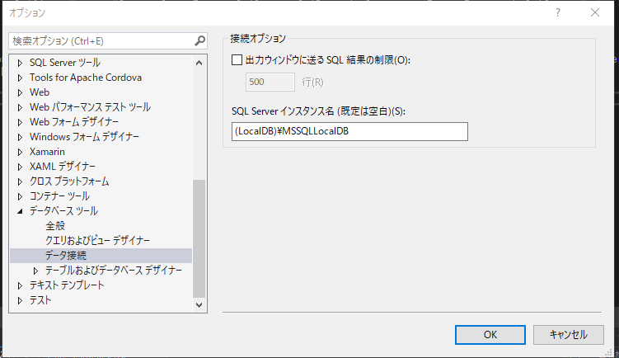This screenshot has width=619, height=358.
Task: Select クエリおよびビュー デザイナー item
Action: [97, 240]
